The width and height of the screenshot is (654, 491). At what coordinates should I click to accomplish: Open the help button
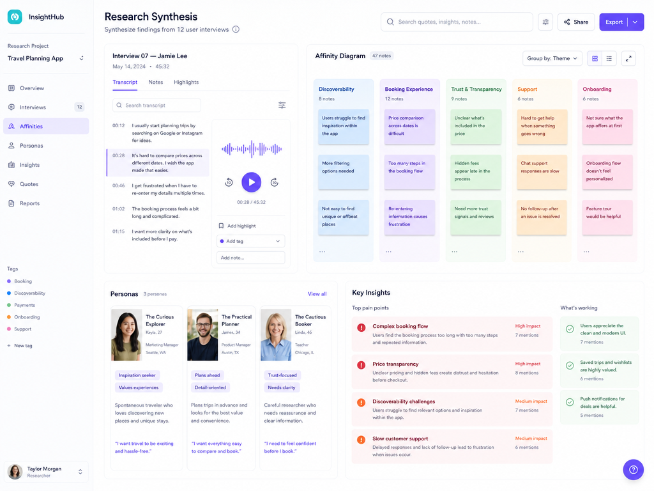[633, 470]
